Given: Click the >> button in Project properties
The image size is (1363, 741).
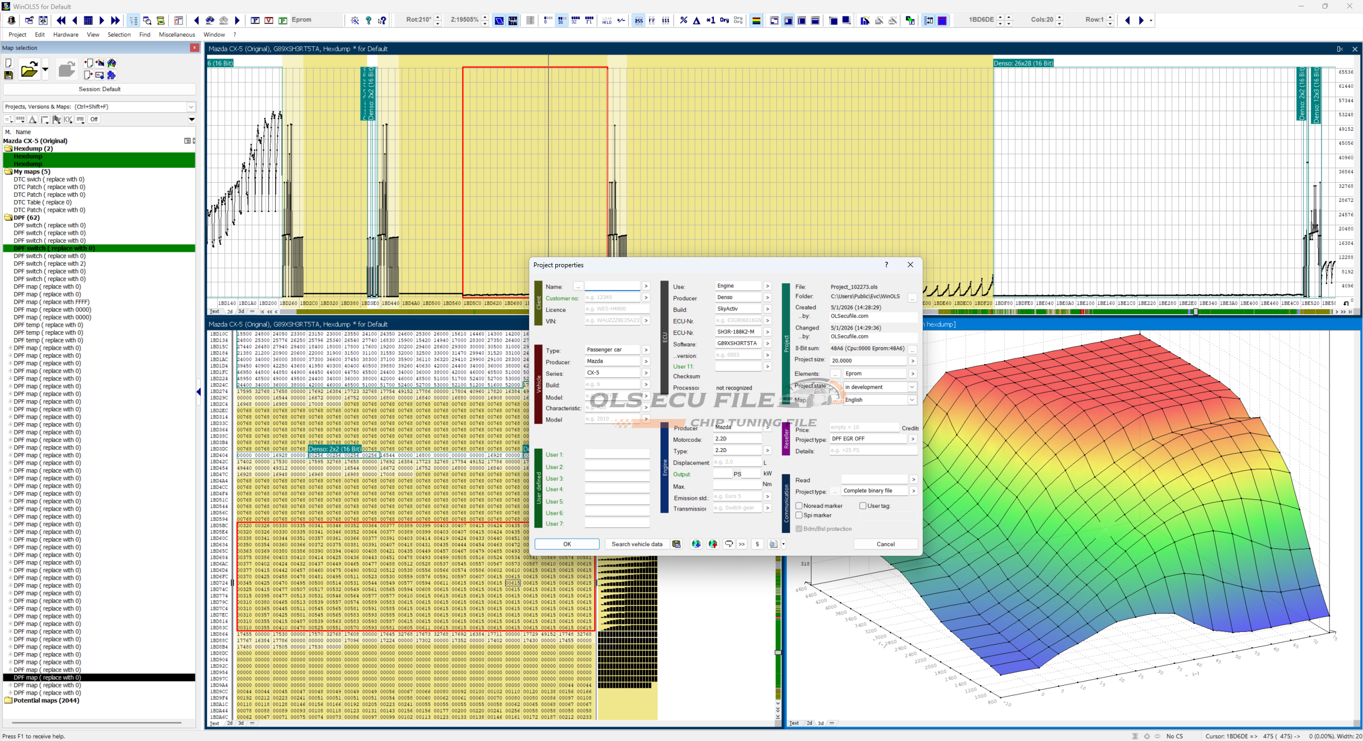Looking at the screenshot, I should (x=742, y=544).
